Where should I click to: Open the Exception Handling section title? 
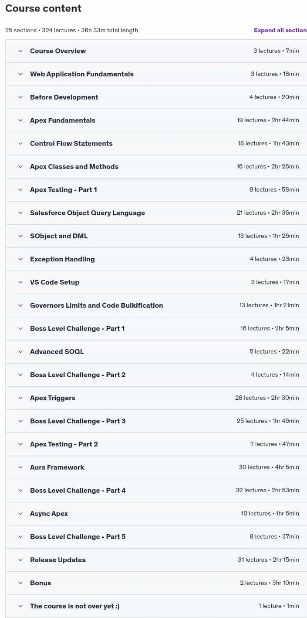pyautogui.click(x=62, y=259)
